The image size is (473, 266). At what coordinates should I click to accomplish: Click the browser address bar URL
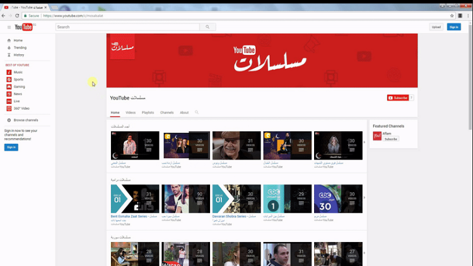[73, 16]
